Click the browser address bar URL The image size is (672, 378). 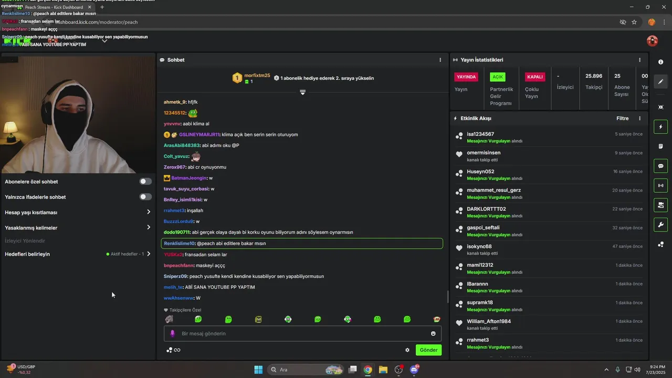pos(96,22)
